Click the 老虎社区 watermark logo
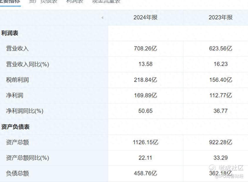This screenshot has height=182, width=248. coord(226,168)
